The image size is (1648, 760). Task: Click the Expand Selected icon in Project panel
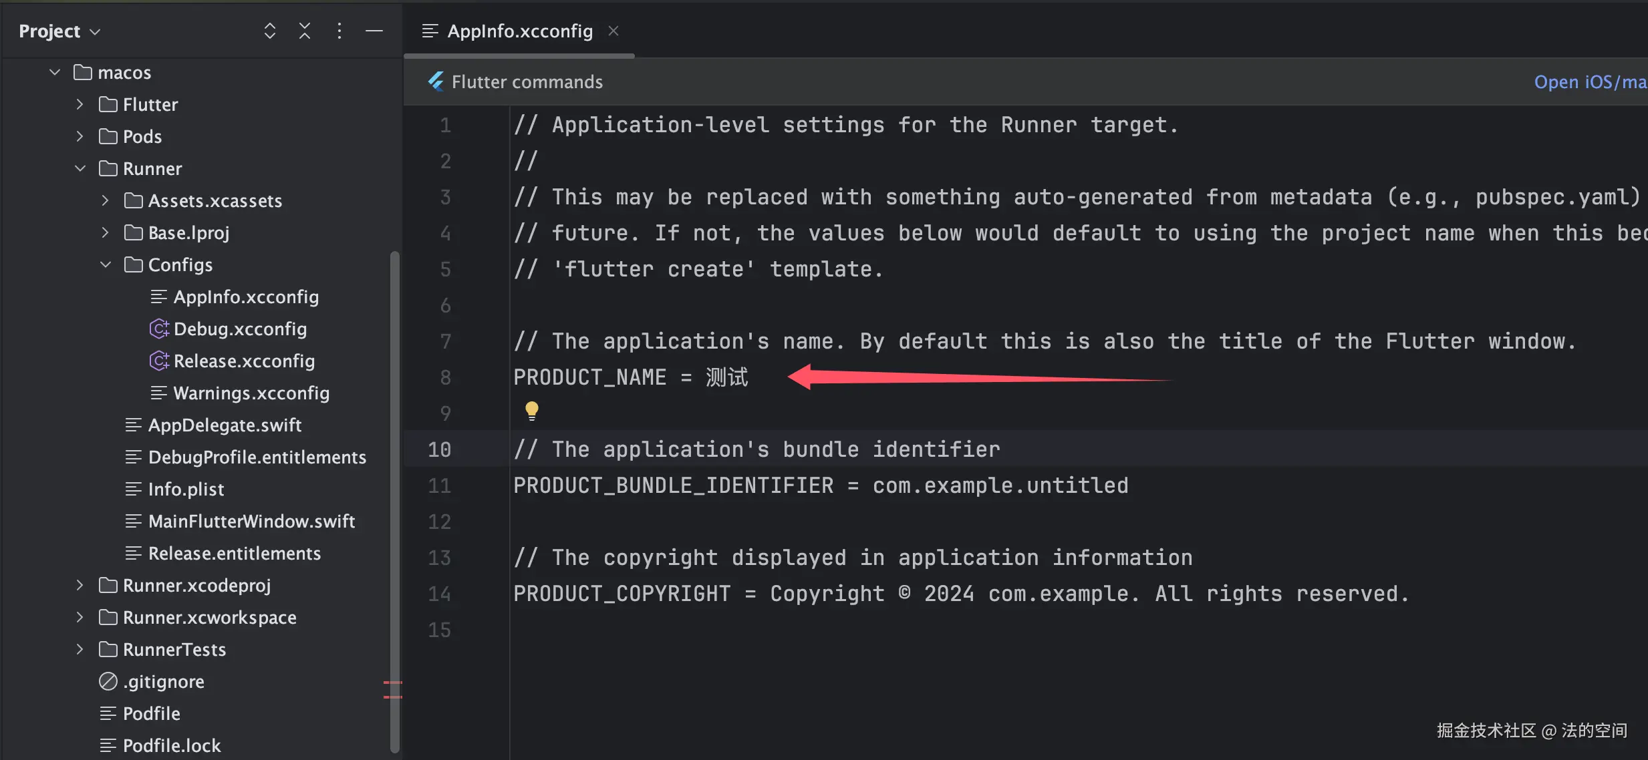coord(269,31)
